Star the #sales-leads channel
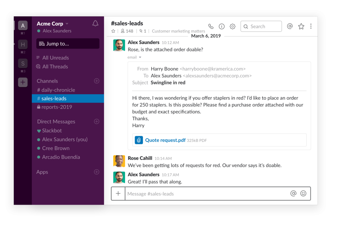Image resolution: width=338 pixels, height=232 pixels. coord(113,31)
